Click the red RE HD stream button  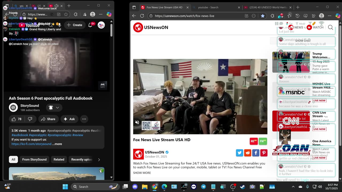[254, 141]
